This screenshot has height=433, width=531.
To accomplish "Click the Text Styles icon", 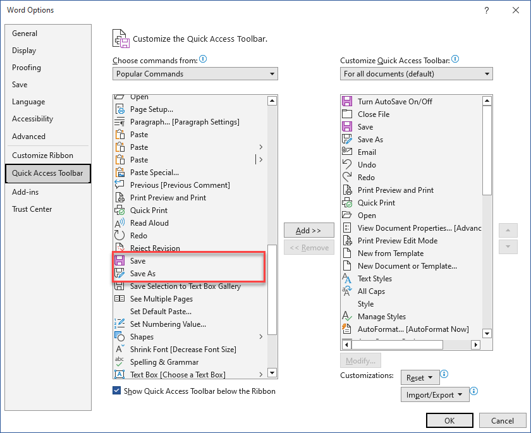I will pos(347,278).
